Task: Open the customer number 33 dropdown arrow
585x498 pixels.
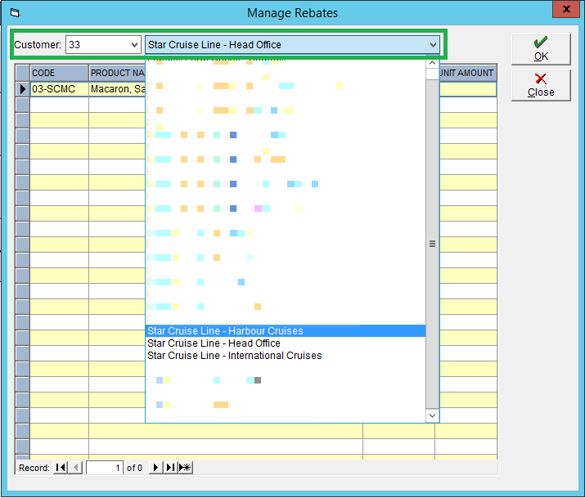Action: point(135,45)
